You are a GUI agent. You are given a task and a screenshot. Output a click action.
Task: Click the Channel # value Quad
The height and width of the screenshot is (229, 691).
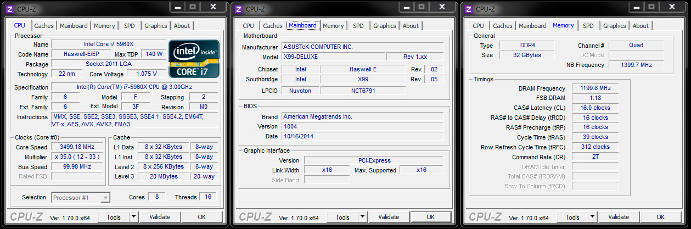(x=636, y=45)
